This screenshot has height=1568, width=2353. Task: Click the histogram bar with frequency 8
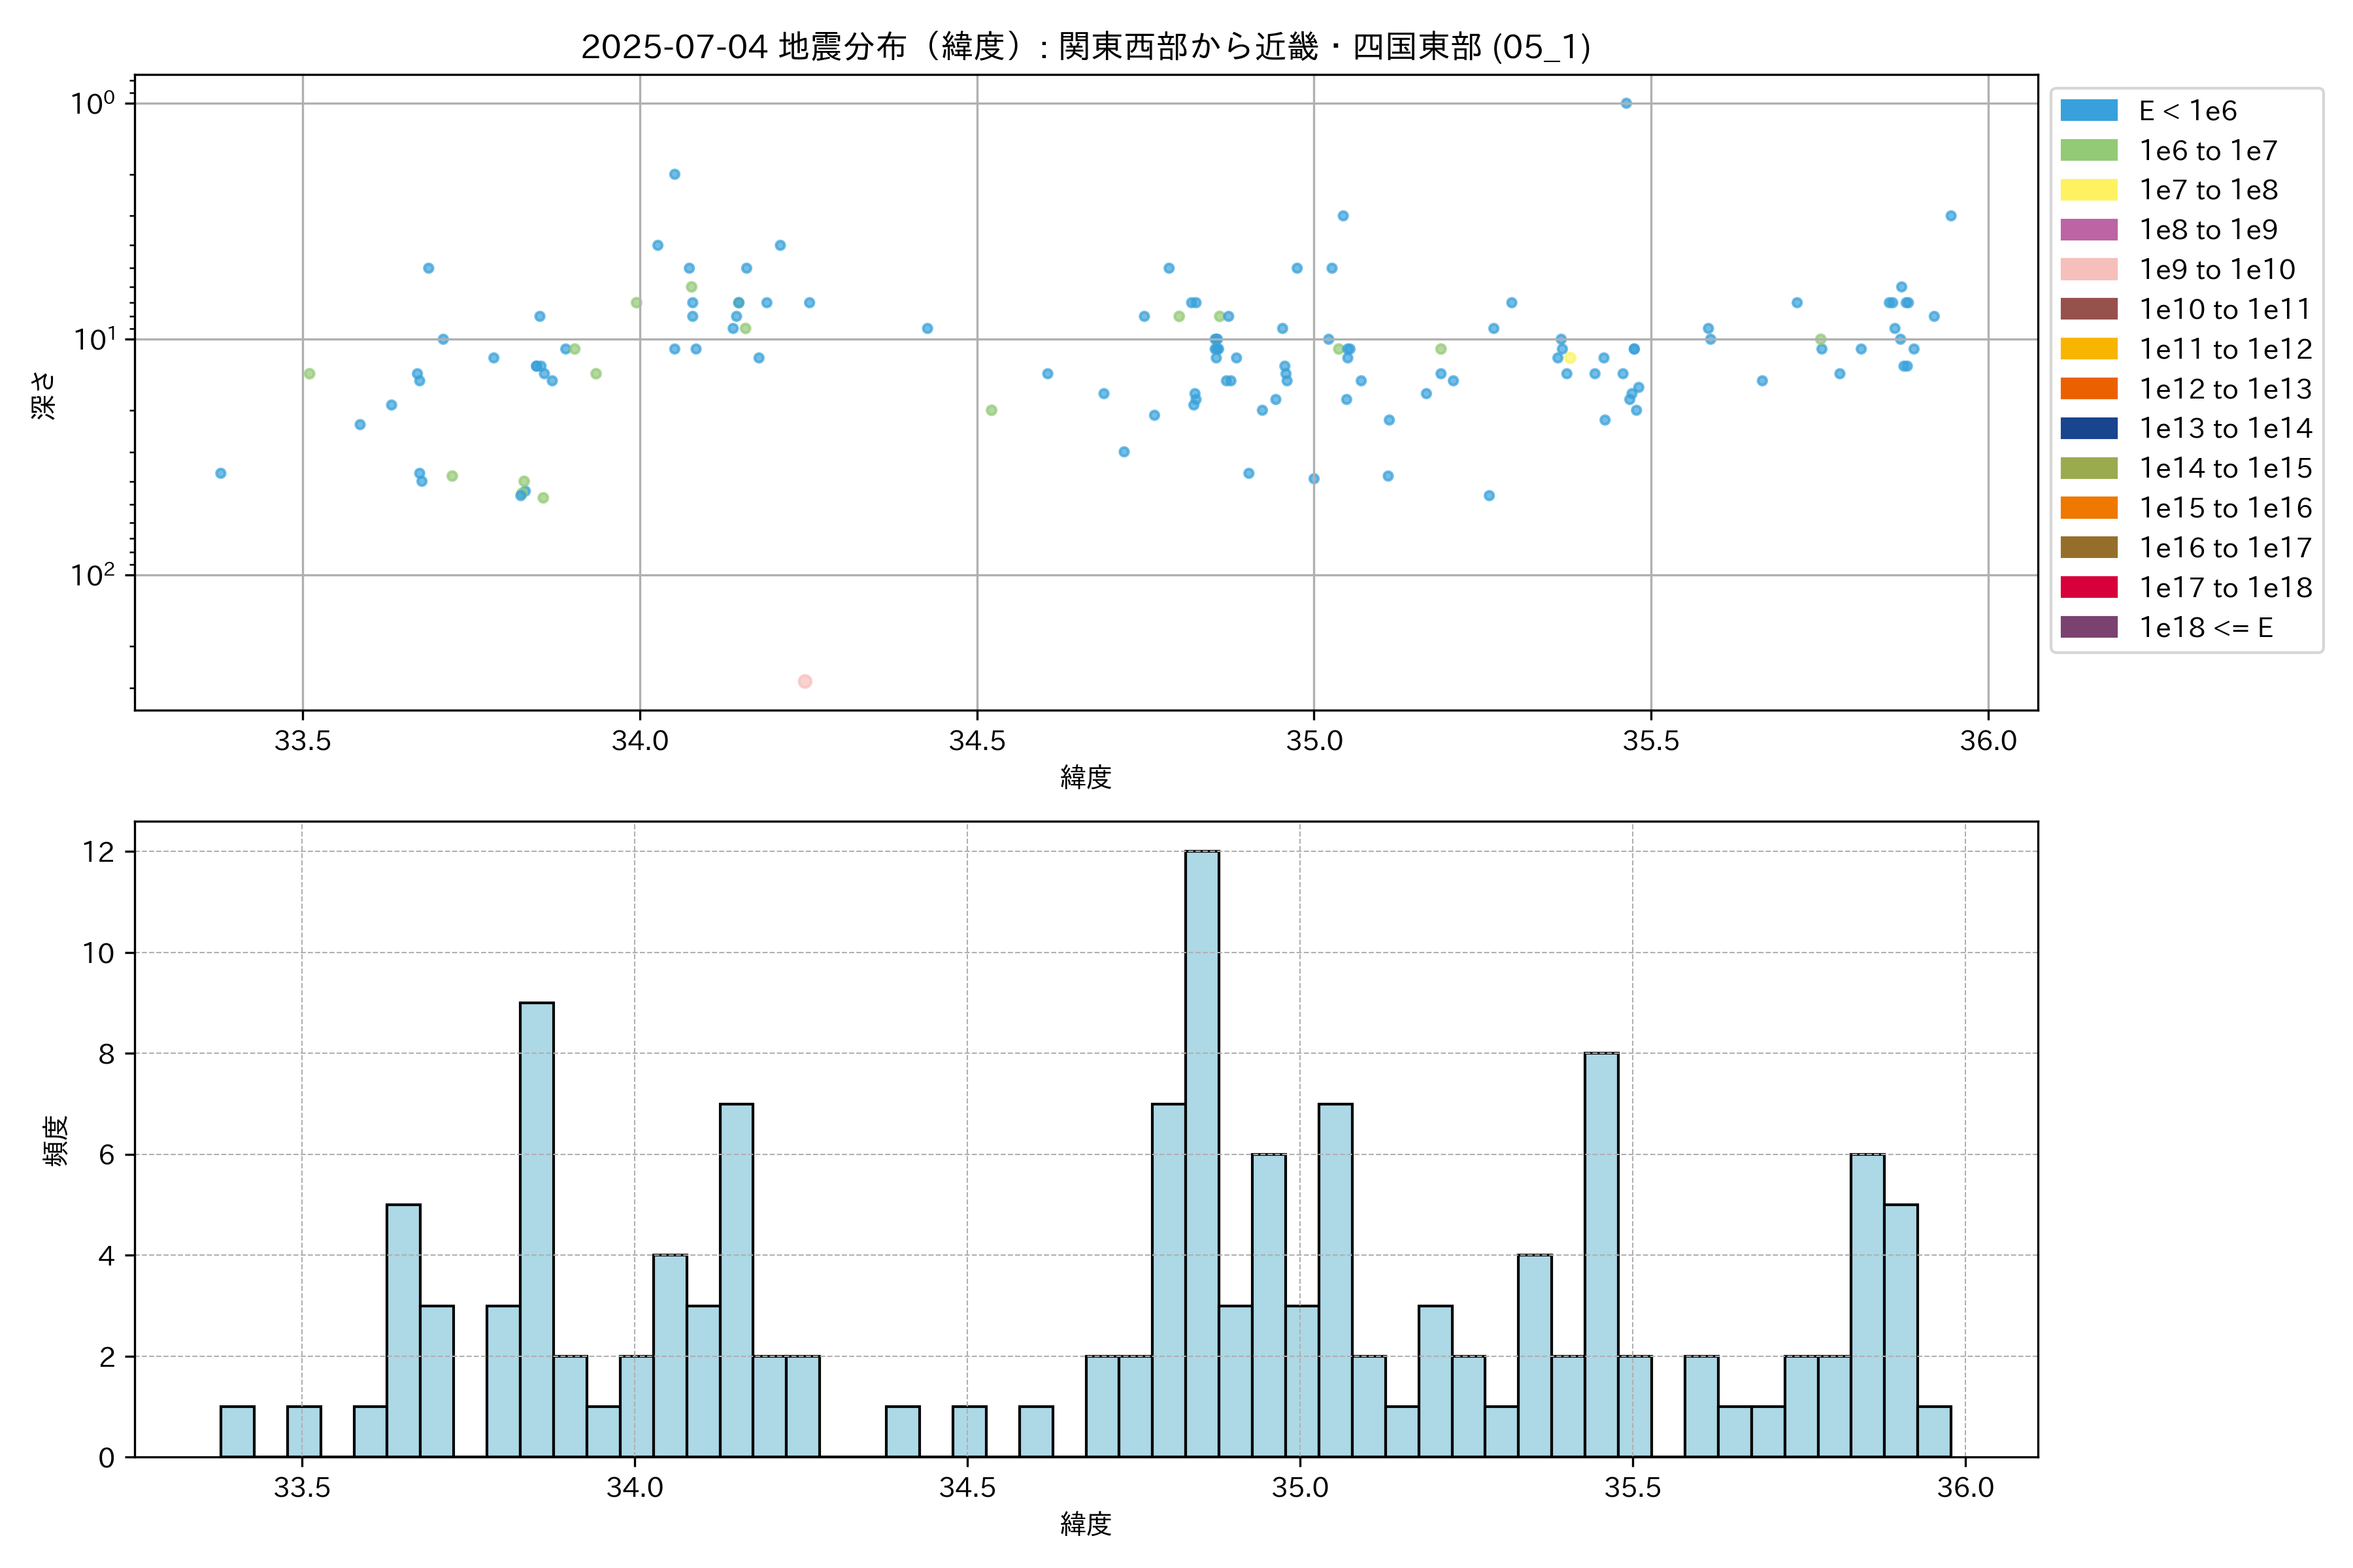point(1601,1254)
